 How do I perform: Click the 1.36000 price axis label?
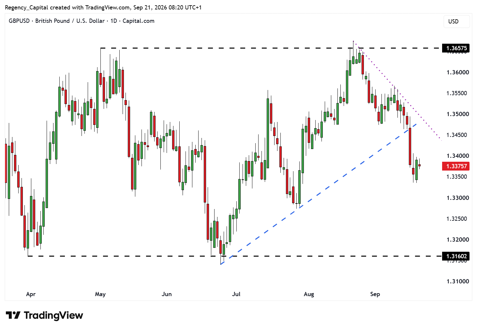coord(458,72)
